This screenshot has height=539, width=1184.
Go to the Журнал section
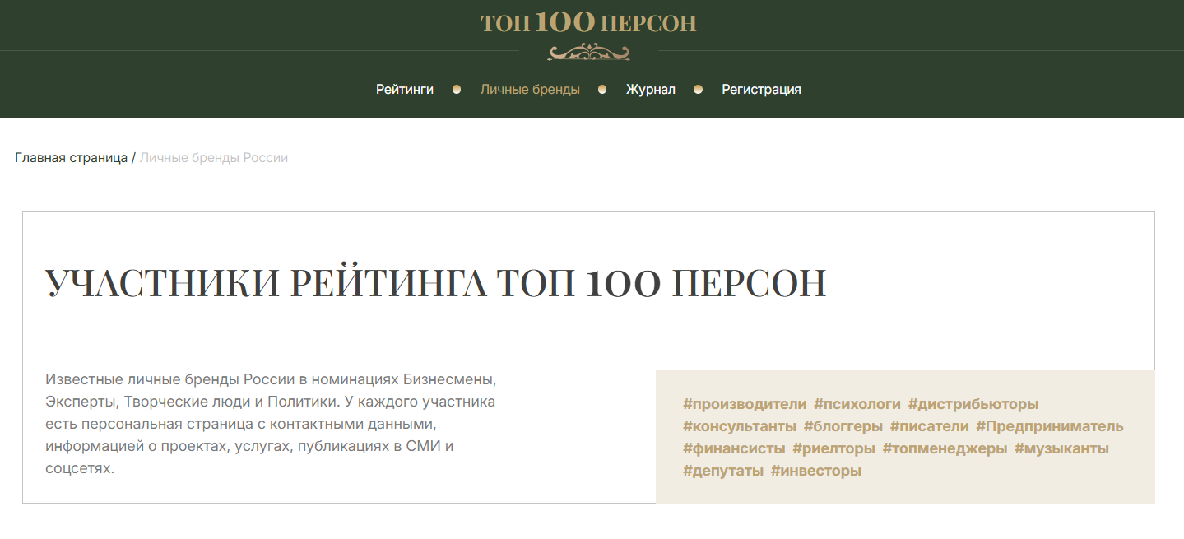[650, 90]
